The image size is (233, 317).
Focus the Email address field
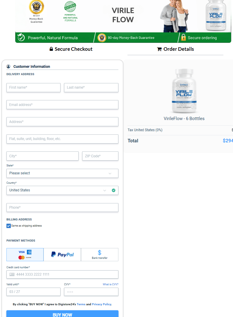[63, 105]
